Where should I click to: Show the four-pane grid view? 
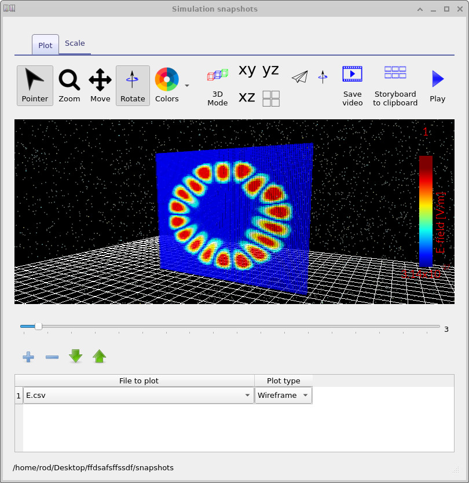click(x=271, y=98)
